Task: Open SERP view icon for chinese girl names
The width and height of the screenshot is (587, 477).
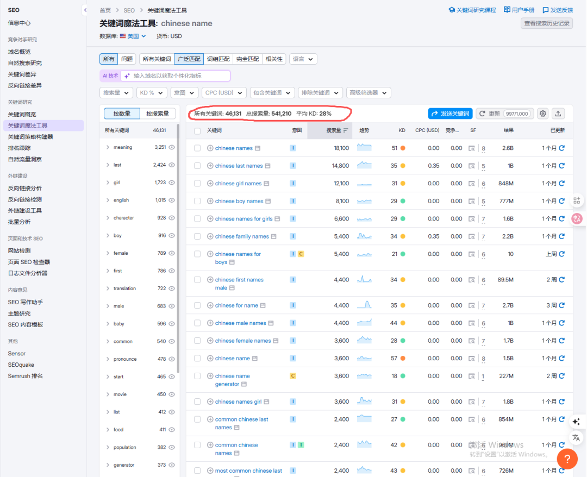Action: click(471, 184)
